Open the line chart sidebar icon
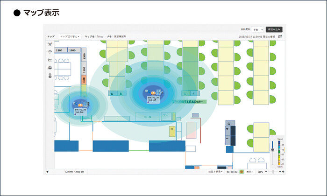Screen dimensions: 327x196 tap(50, 60)
